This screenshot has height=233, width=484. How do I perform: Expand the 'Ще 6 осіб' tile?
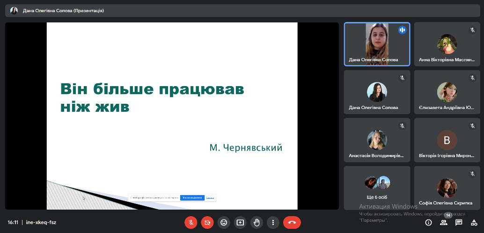click(377, 188)
